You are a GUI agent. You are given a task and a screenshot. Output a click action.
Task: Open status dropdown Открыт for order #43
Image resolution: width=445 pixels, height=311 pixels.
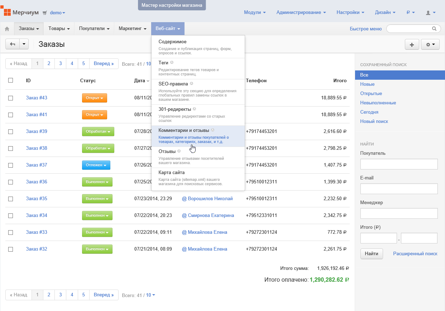click(95, 98)
